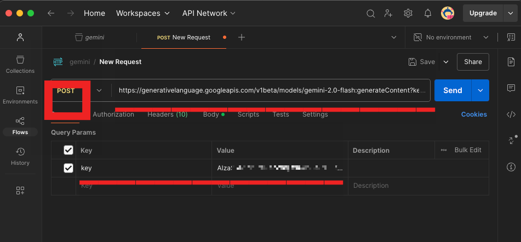Screen dimensions: 521x242
Task: Save the request
Action: [422, 62]
